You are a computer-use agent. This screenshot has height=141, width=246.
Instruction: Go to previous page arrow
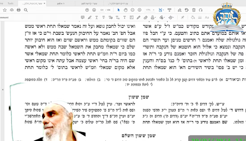point(87,10)
